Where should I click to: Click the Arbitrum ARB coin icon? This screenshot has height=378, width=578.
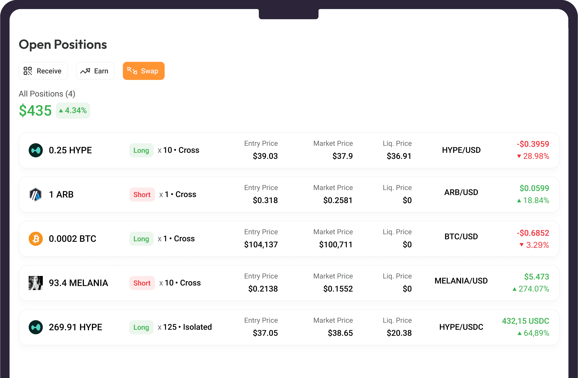(36, 195)
